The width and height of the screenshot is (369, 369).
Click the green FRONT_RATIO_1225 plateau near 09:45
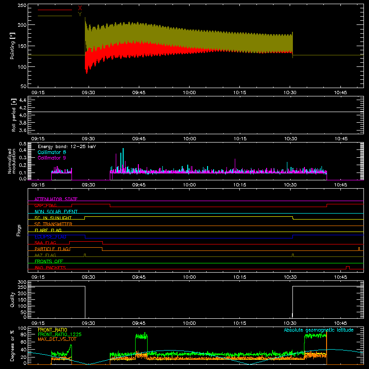pos(142,336)
